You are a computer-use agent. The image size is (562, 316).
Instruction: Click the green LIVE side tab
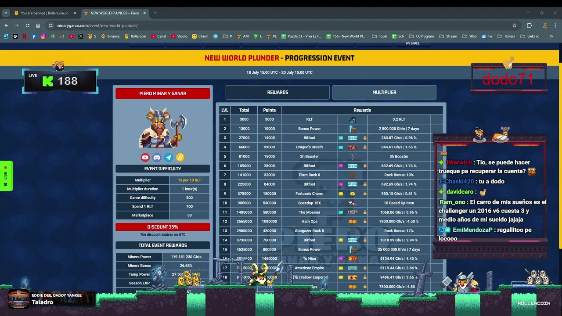(6, 176)
